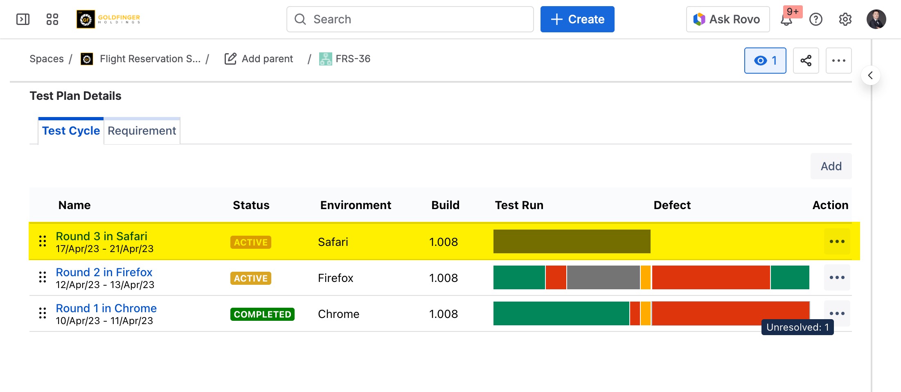Open the Round 1 in Chrome link

(x=106, y=308)
